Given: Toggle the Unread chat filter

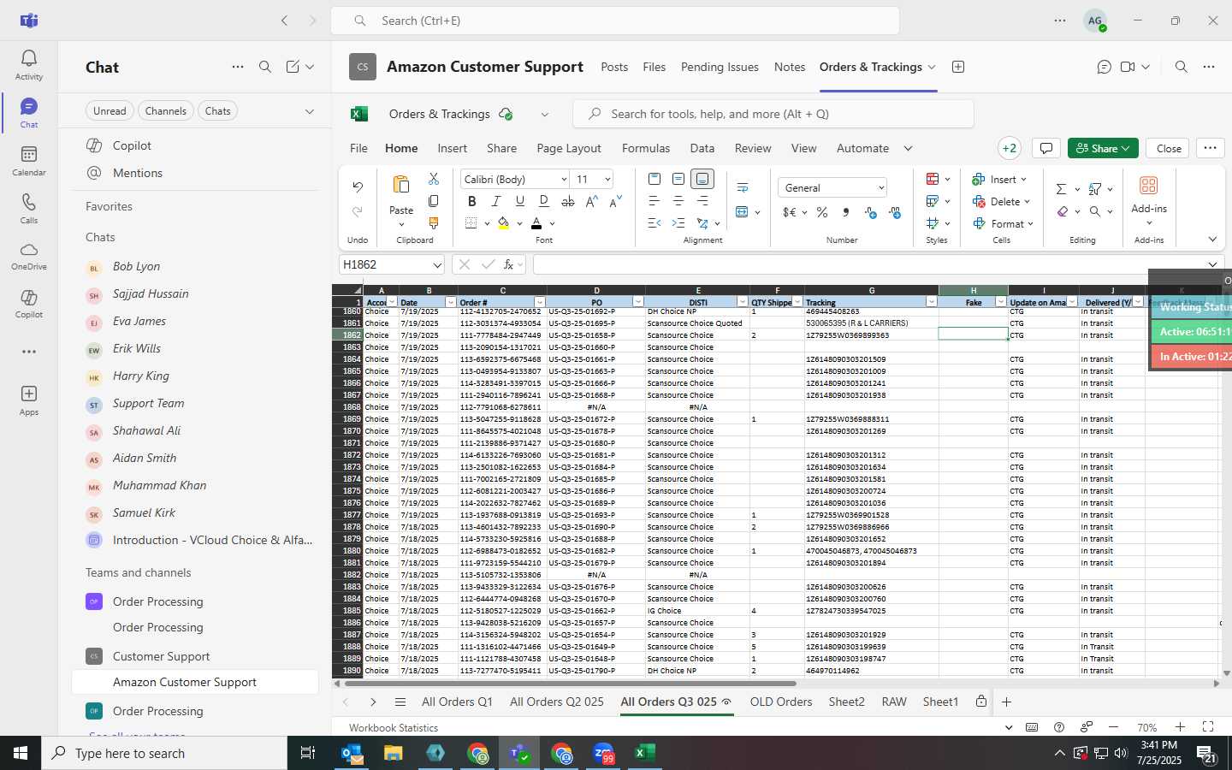Looking at the screenshot, I should click(x=110, y=111).
